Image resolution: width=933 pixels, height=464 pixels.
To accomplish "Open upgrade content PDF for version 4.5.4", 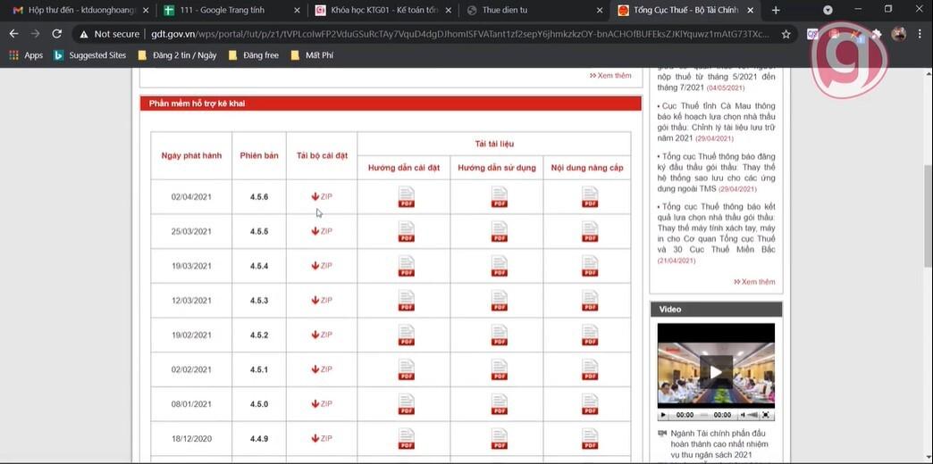I will point(590,266).
